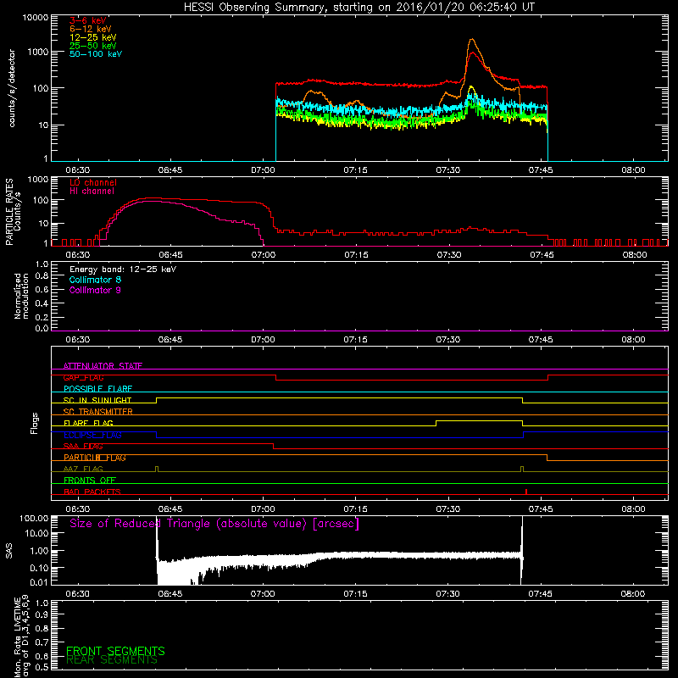Select the dim 'REAR SEGMENTS' legend label
Viewport: 678px width, 678px height.
[x=112, y=660]
